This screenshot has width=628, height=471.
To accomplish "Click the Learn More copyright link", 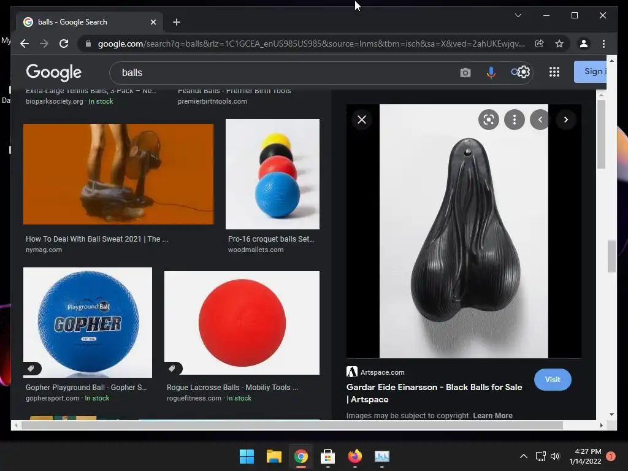I will pyautogui.click(x=492, y=416).
